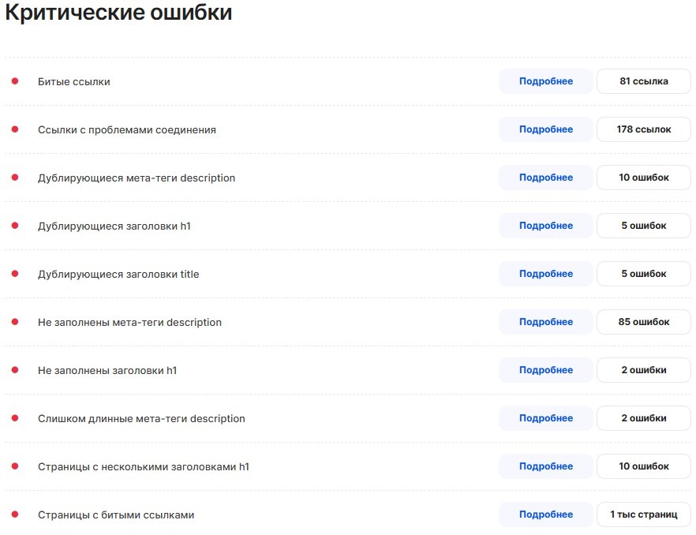
Task: Click Подробнее for Дублирующиеся мета-теги description
Action: pyautogui.click(x=545, y=178)
